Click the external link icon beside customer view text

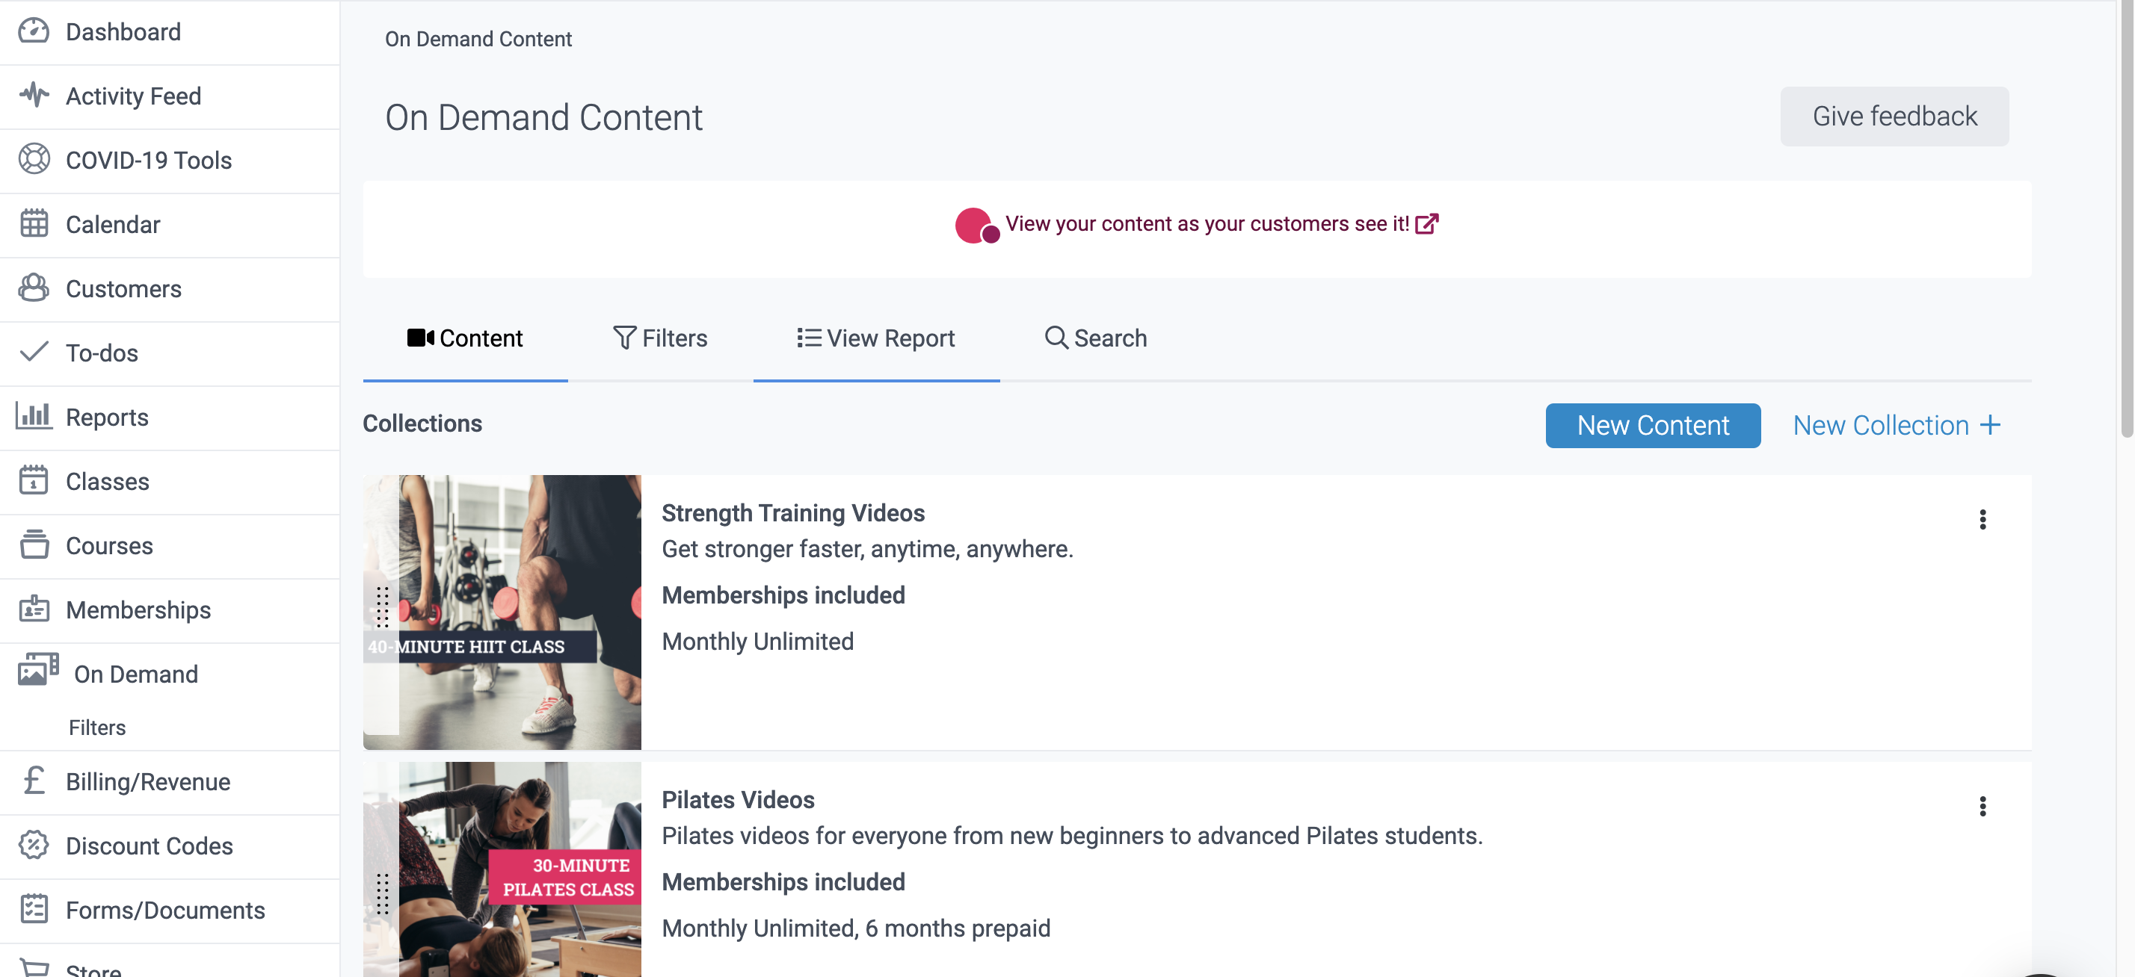pos(1426,223)
